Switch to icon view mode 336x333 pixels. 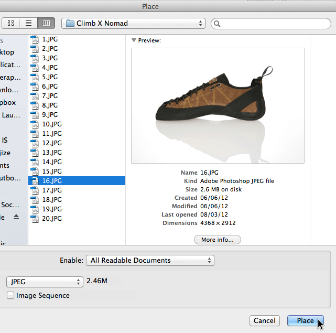click(x=10, y=23)
